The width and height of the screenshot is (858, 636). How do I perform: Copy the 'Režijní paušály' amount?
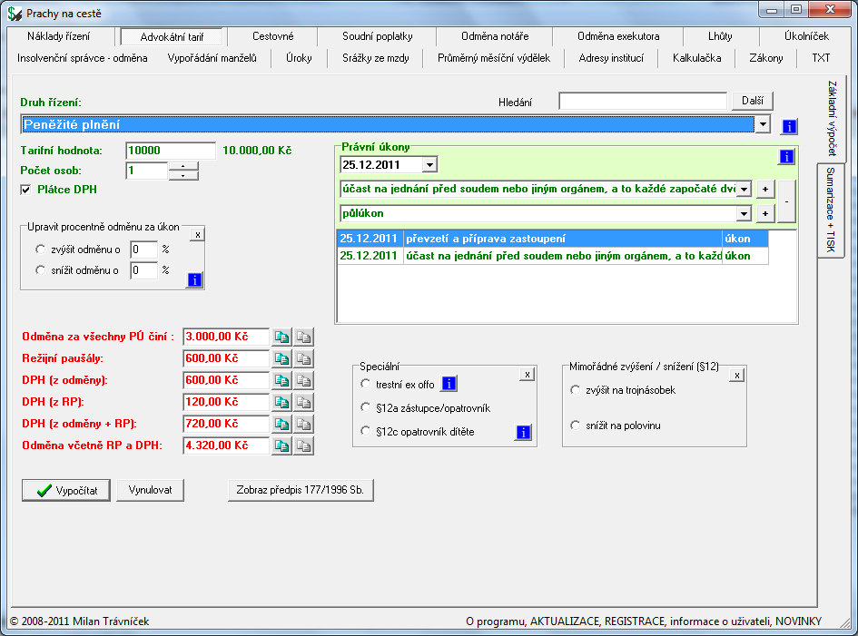coord(282,358)
